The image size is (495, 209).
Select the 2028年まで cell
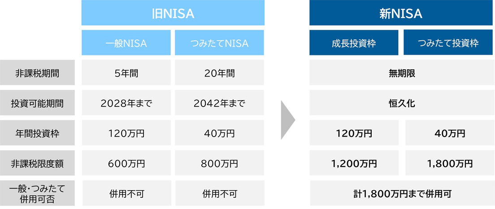tap(126, 103)
